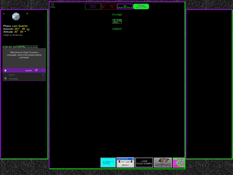Click the compass arrow next to Azimuth
Viewport: 233px width, 175px height.
(28, 29)
